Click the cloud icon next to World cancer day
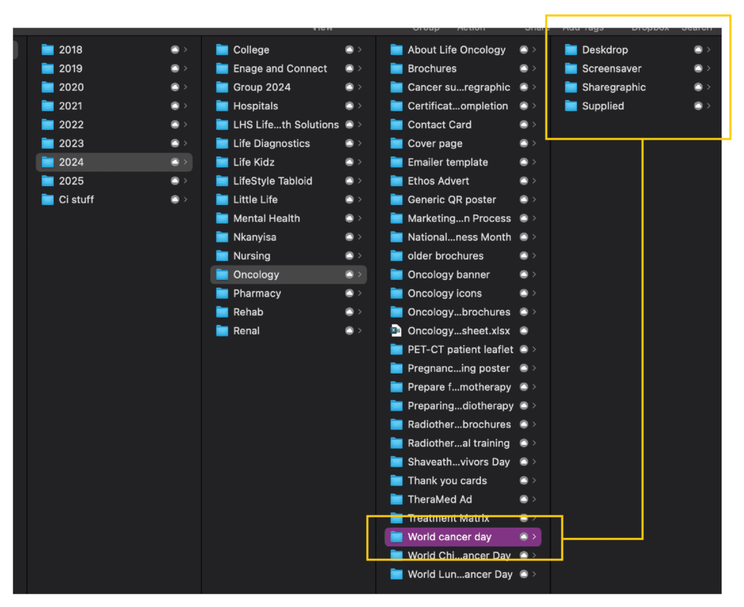The width and height of the screenshot is (744, 607). tap(524, 537)
